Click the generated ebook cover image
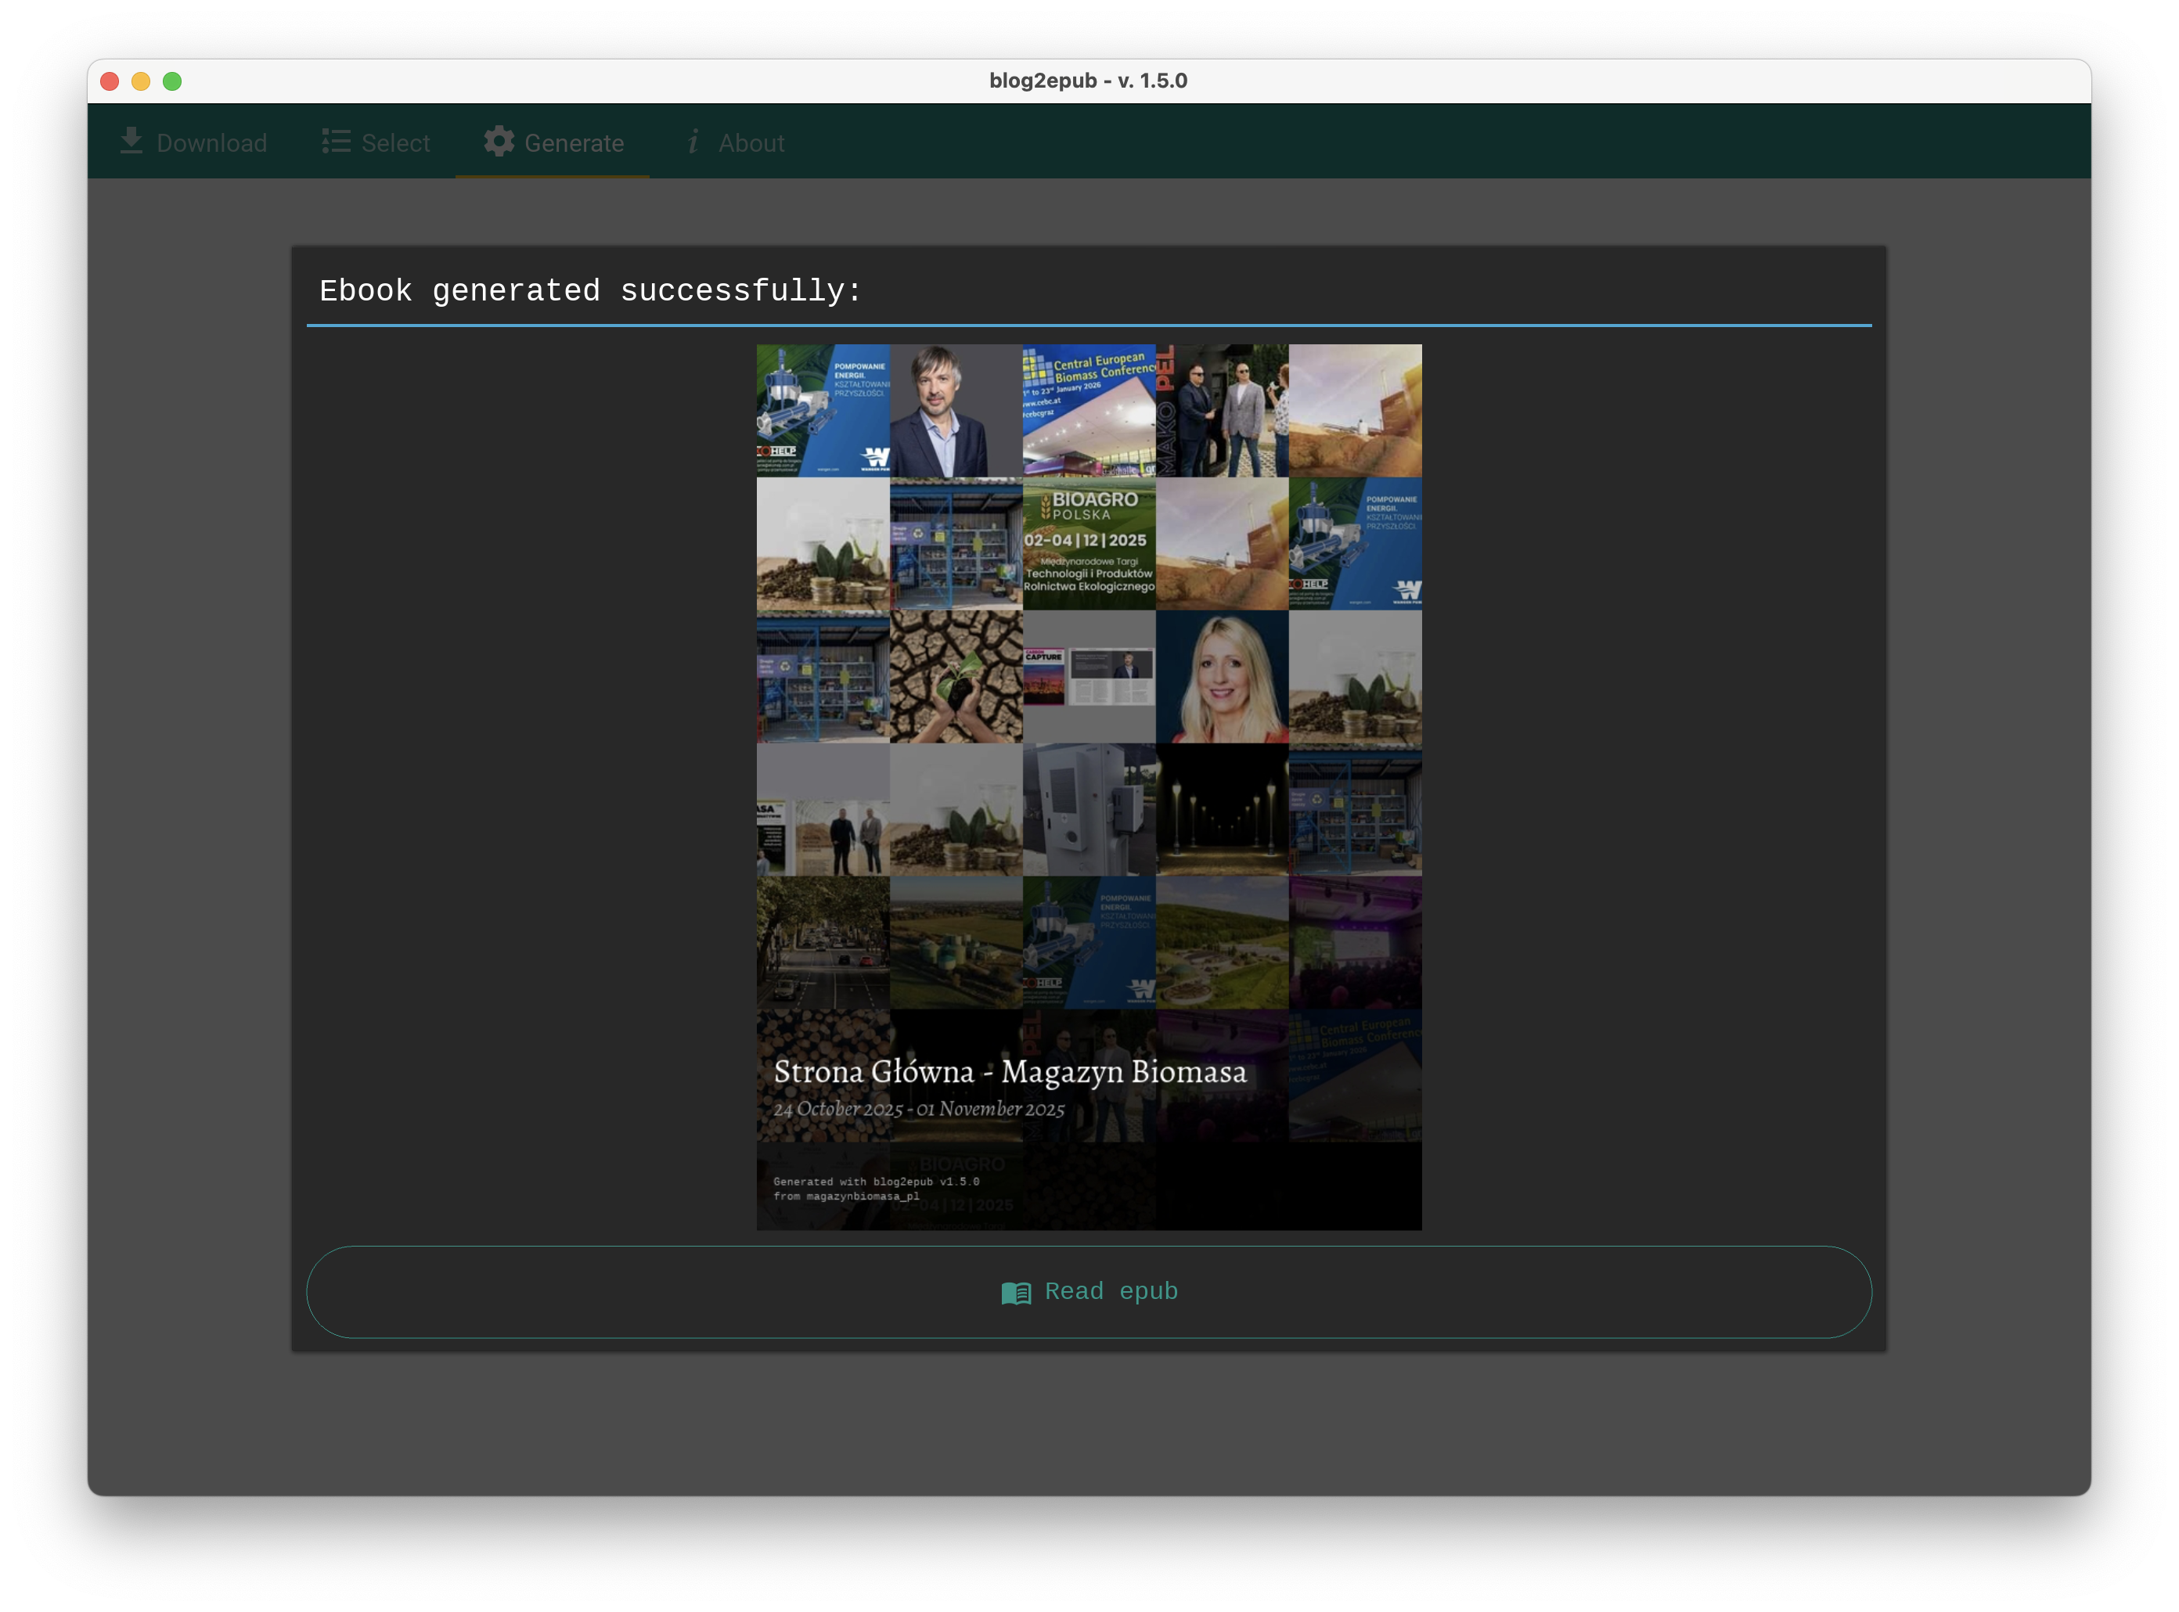2179x1612 pixels. 1089,786
